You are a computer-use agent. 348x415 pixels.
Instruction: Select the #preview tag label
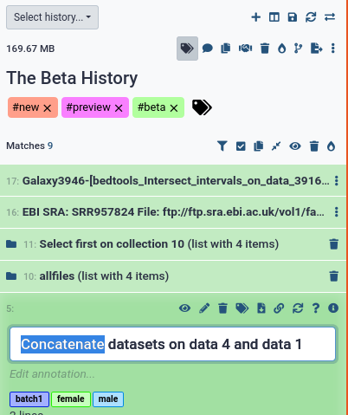point(88,107)
